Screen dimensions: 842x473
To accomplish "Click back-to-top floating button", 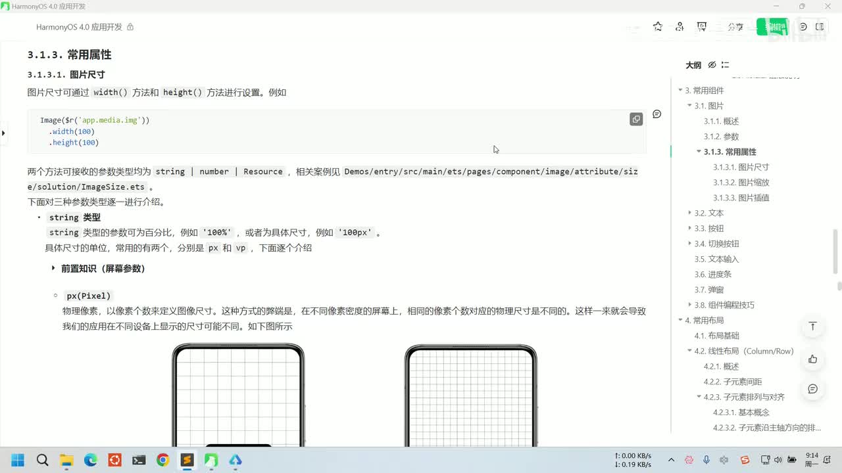I will pos(813,327).
